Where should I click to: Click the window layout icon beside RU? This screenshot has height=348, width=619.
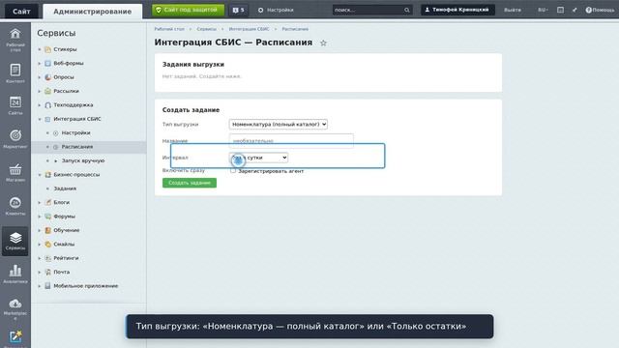click(x=560, y=10)
